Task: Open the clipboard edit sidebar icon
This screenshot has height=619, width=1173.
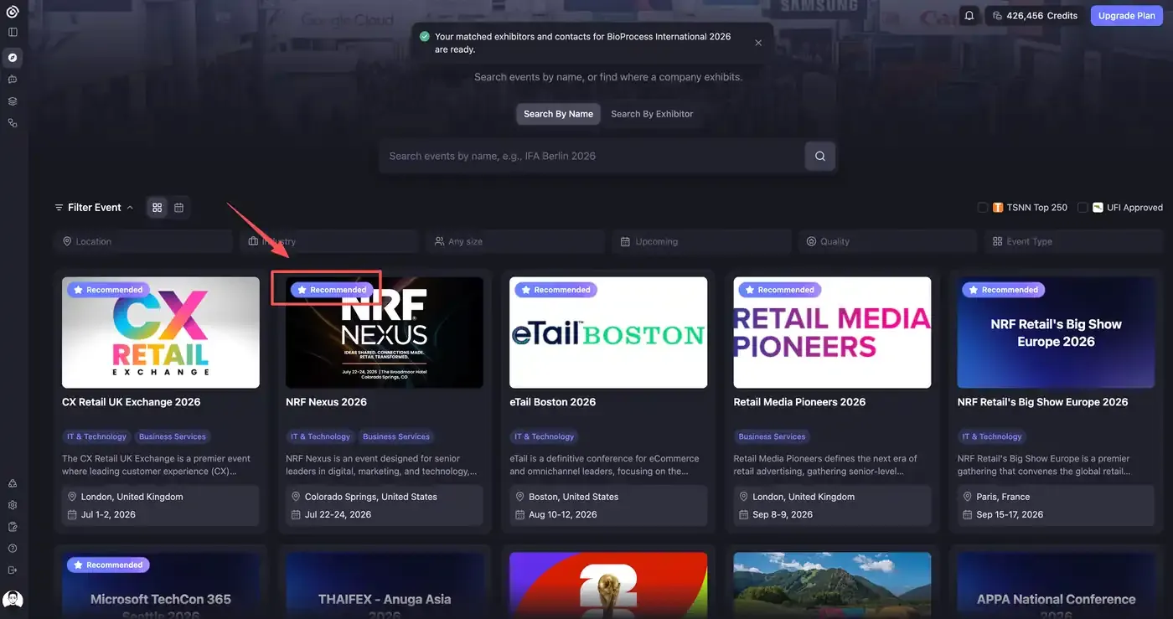Action: point(13,527)
